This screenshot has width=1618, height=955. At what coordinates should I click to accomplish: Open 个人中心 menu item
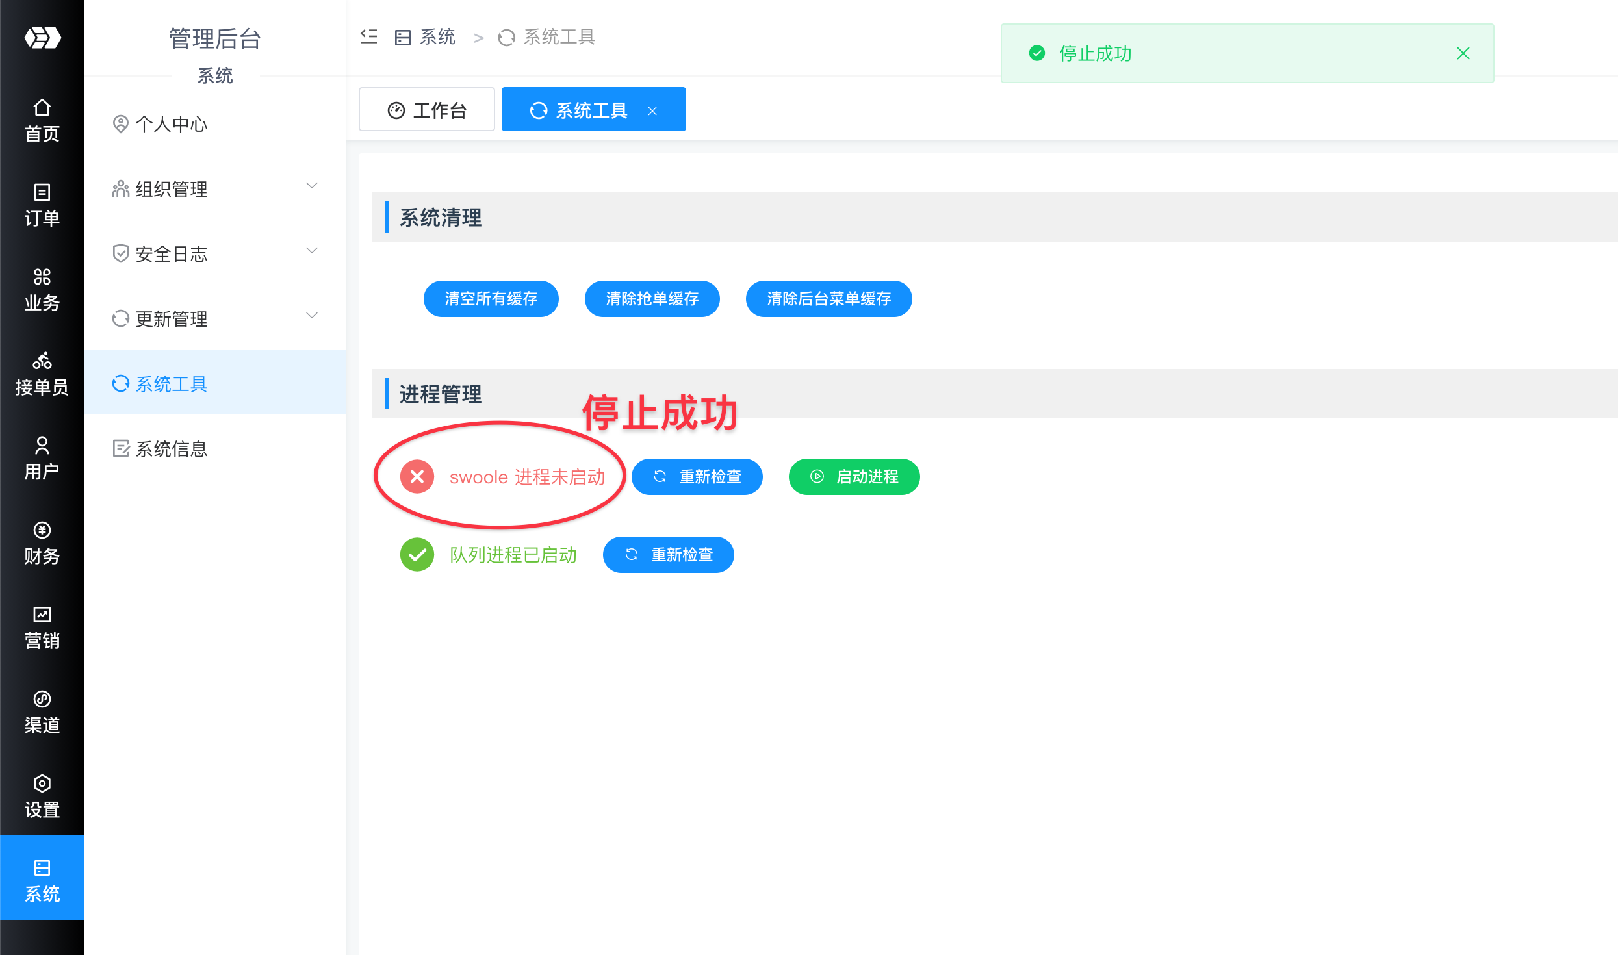click(x=215, y=123)
